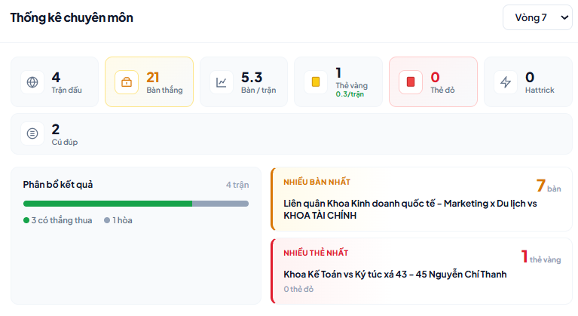This screenshot has height=316, width=578.
Task: Click the green segment of results bar
Action: point(108,204)
